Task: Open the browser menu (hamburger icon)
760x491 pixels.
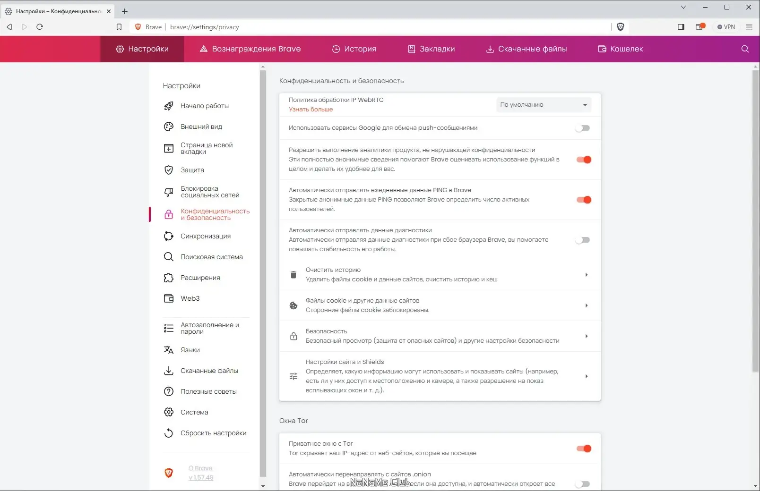Action: (749, 27)
